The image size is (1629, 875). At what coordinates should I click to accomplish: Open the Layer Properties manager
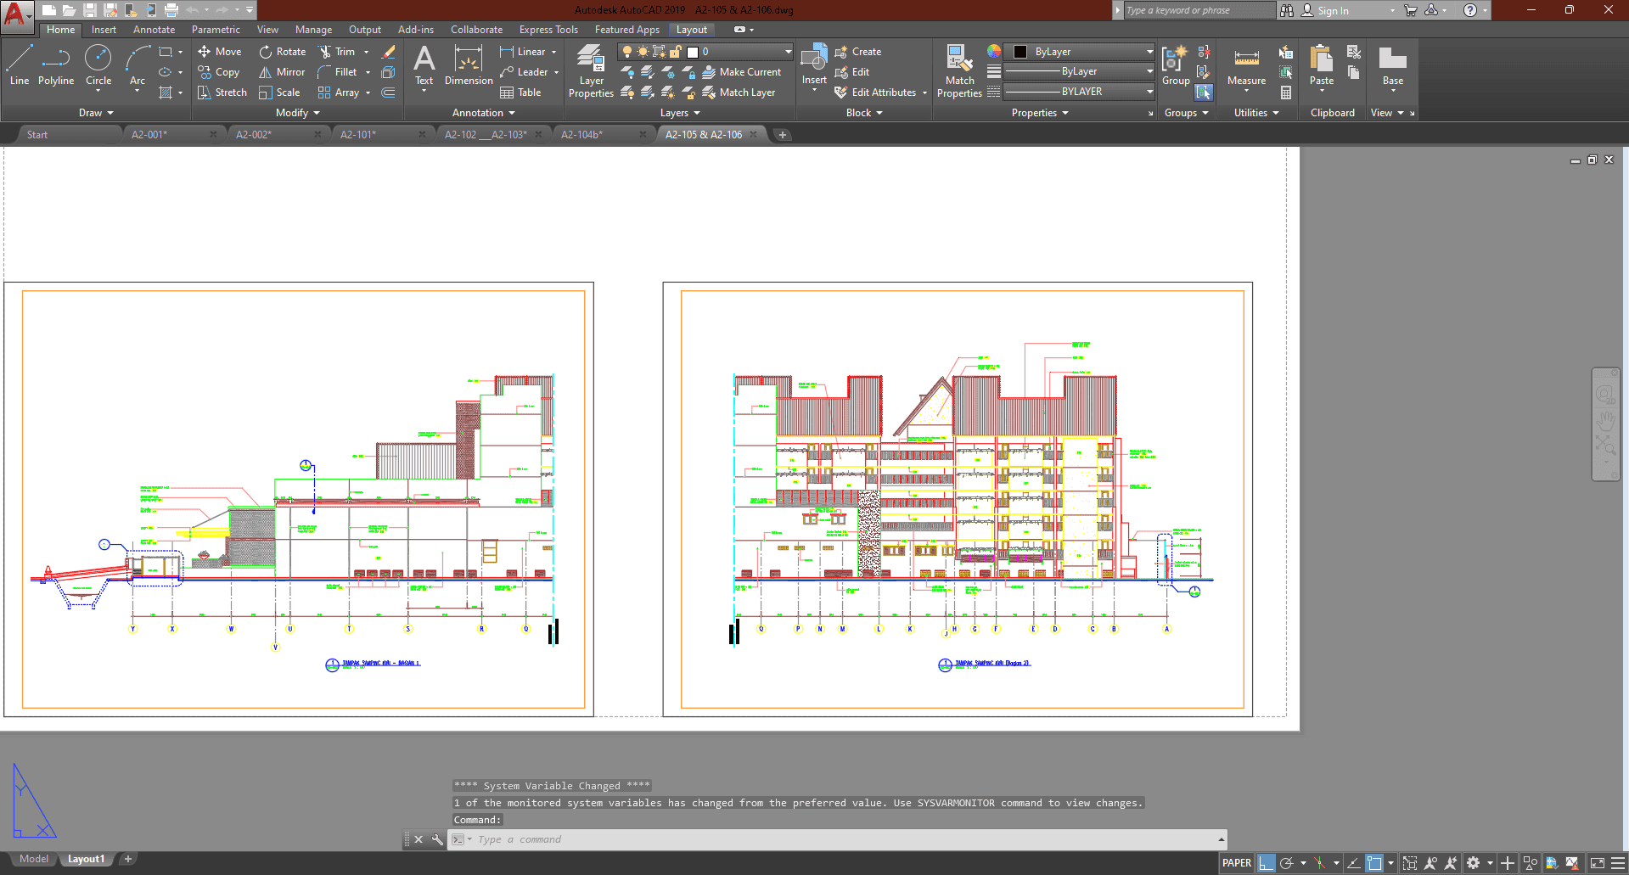coord(591,71)
